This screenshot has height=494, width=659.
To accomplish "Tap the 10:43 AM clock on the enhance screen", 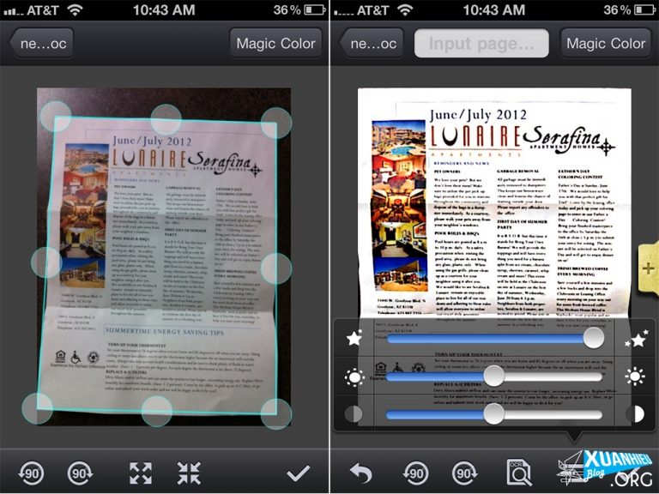I will [x=494, y=9].
